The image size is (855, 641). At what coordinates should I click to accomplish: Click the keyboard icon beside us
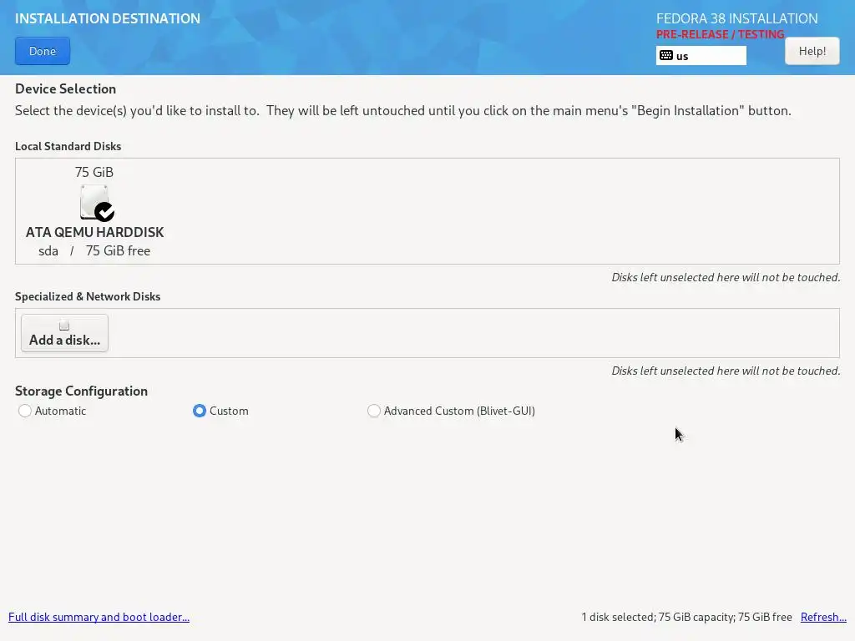665,55
